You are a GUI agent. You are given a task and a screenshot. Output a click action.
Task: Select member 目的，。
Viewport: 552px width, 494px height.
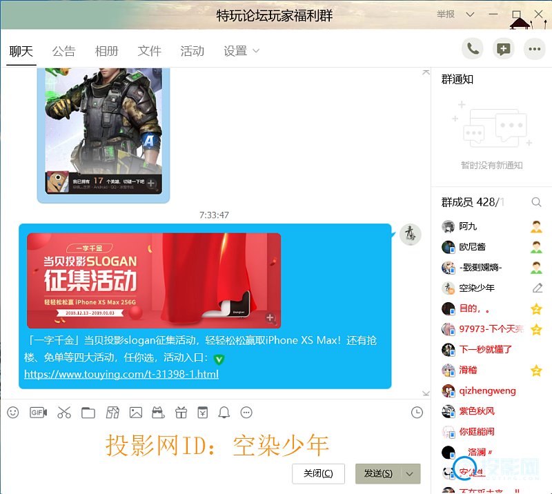click(490, 309)
